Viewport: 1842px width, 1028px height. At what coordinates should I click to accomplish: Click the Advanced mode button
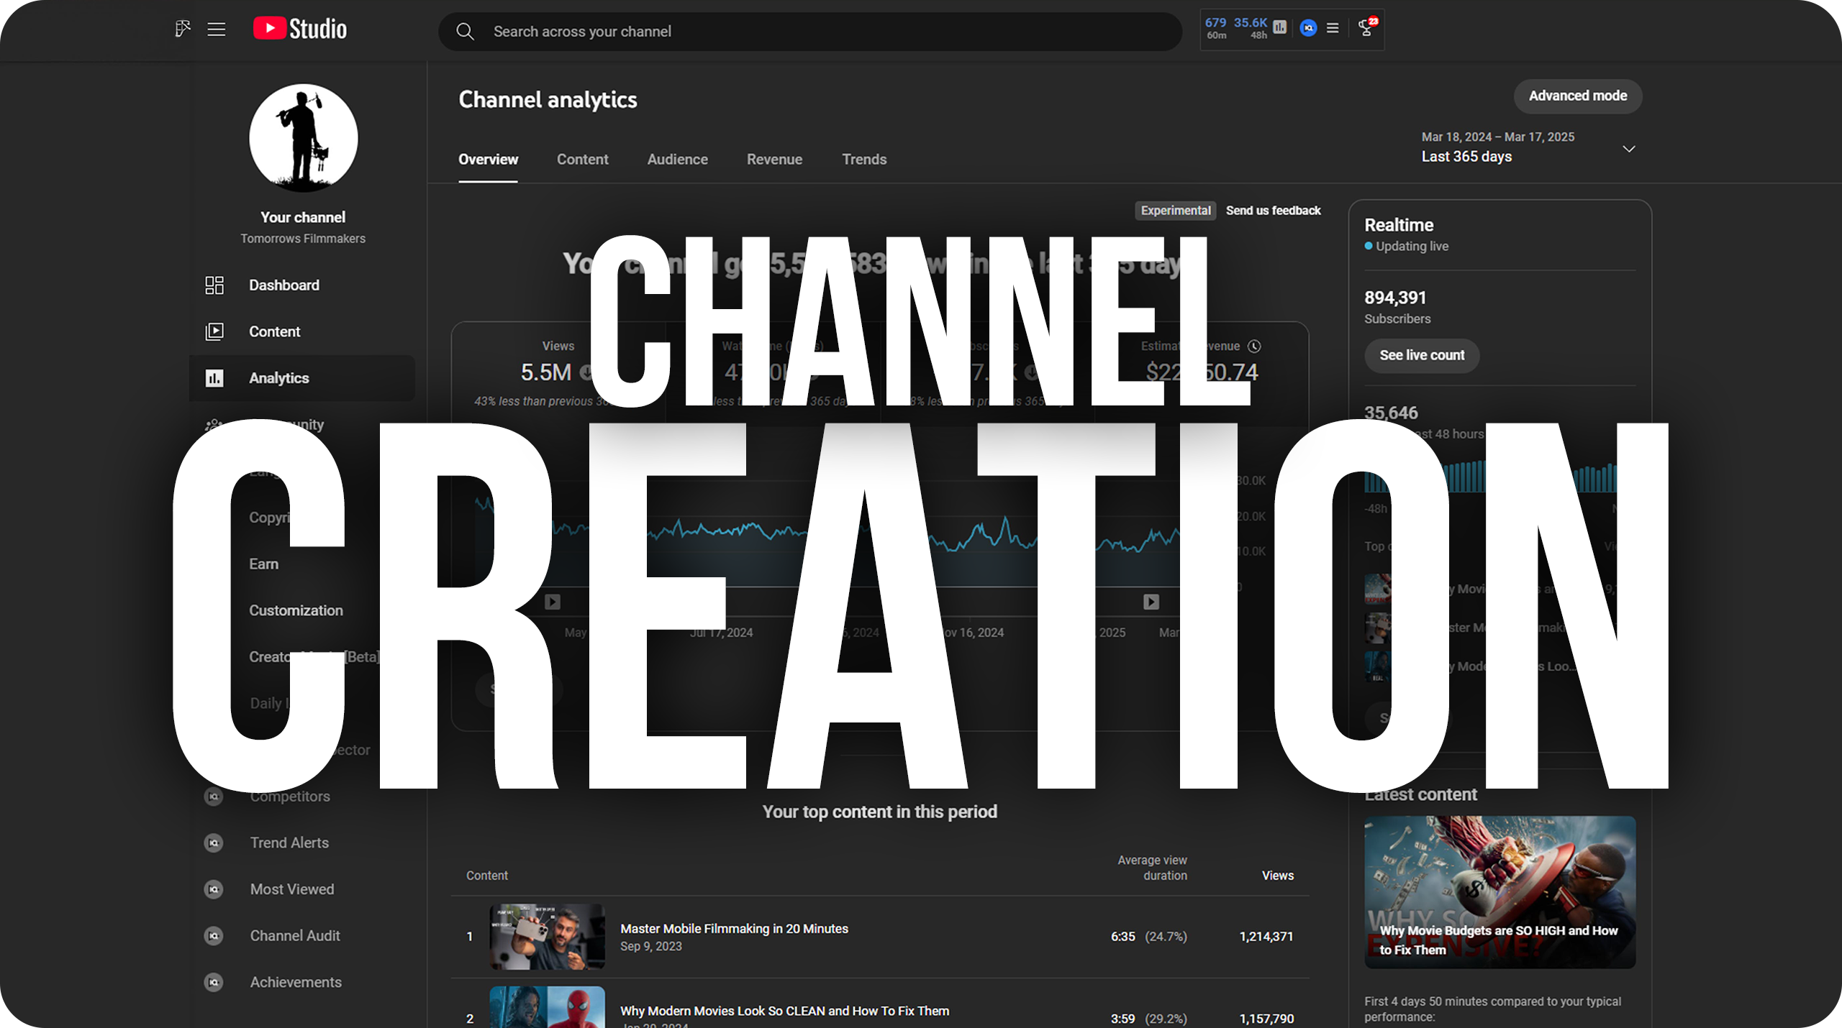pos(1577,96)
